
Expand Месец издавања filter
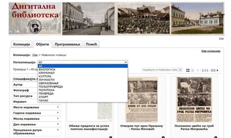36,119
